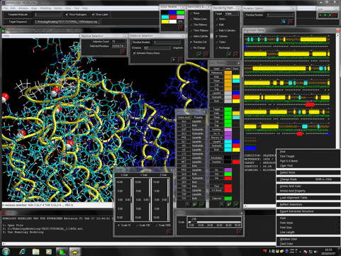Open the Option menu in menu bar
This screenshot has width=341, height=256.
pyautogui.click(x=58, y=9)
